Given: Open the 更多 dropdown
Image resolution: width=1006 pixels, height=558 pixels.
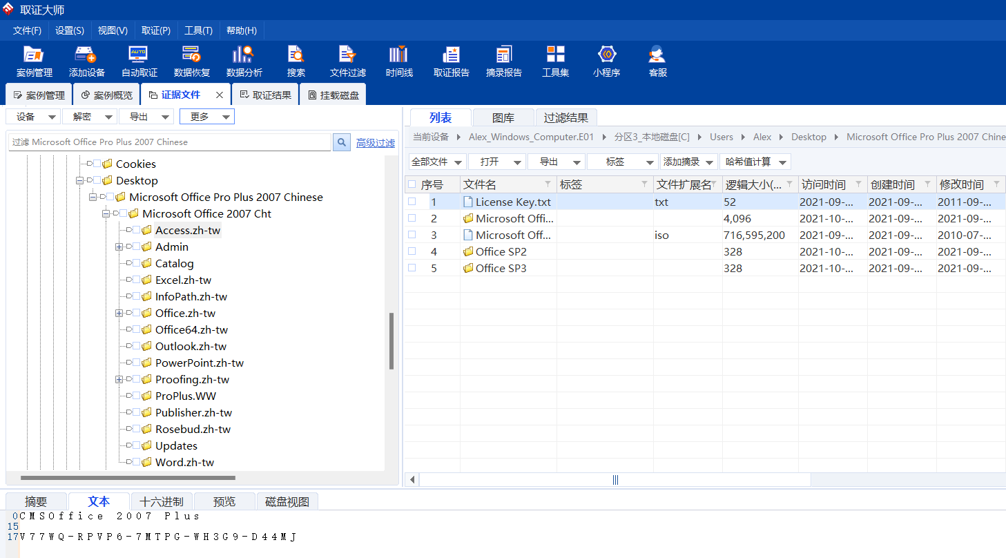Looking at the screenshot, I should tap(207, 117).
